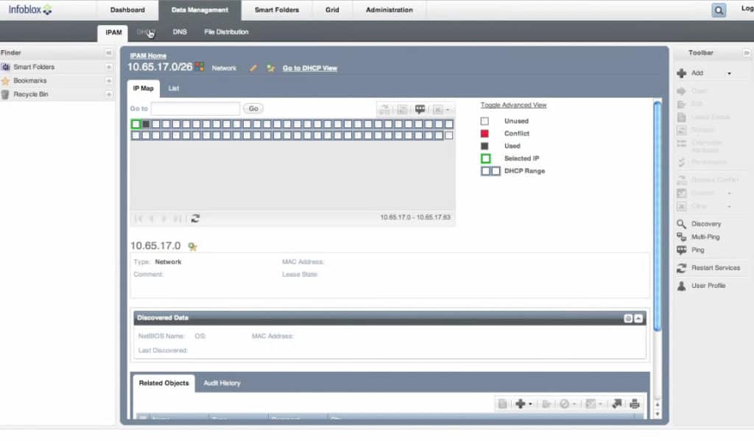Image resolution: width=754 pixels, height=441 pixels.
Task: Open the Add dropdown arrow in Toolbar
Action: coord(729,74)
